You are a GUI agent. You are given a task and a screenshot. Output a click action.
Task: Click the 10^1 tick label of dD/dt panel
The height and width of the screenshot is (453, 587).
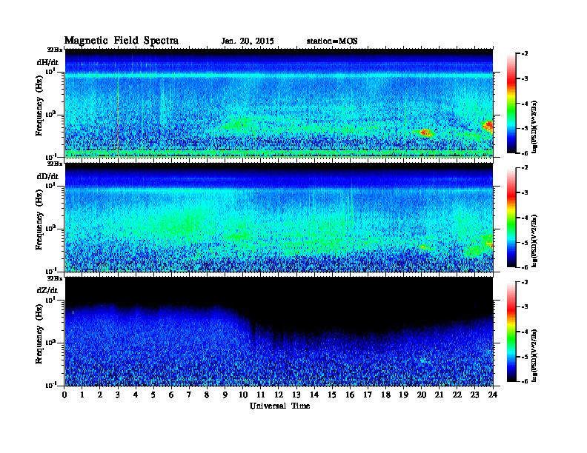50,185
